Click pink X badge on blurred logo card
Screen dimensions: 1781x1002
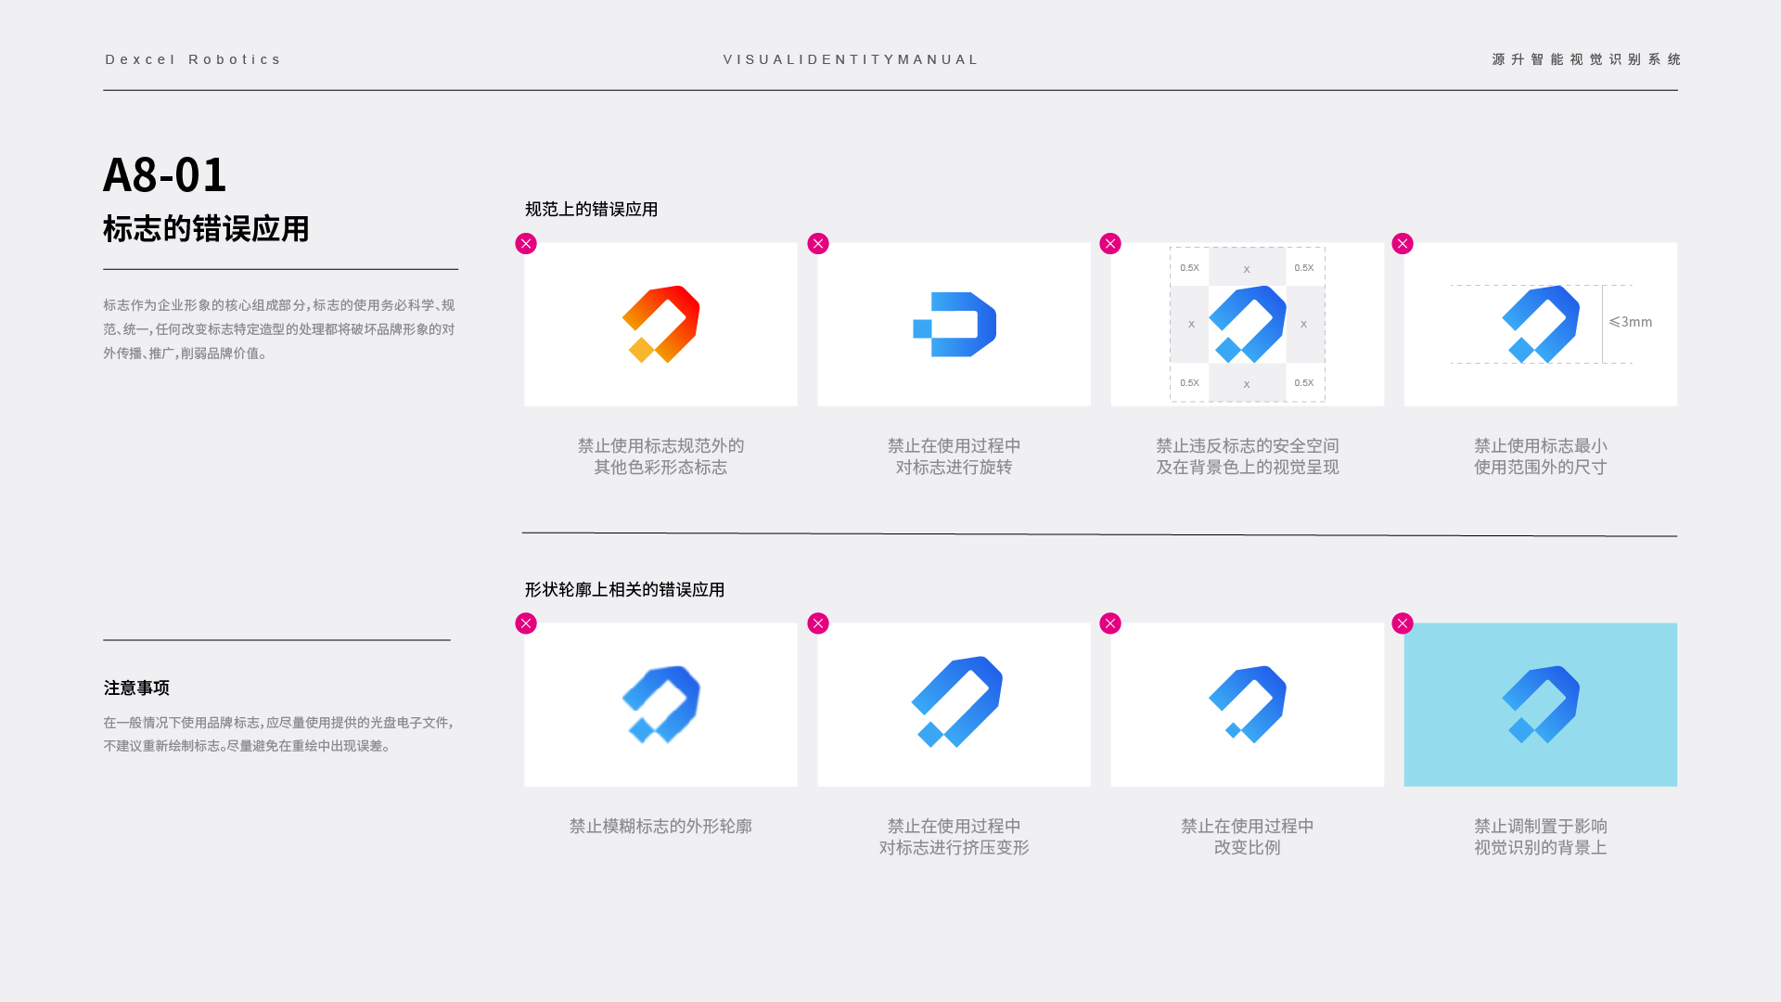tap(526, 623)
